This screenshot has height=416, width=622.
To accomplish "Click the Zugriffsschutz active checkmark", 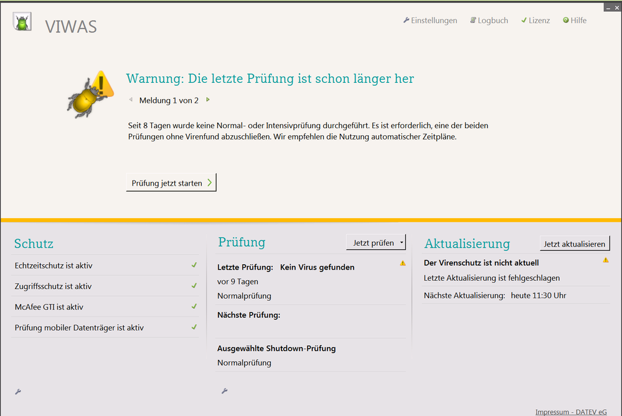I will (x=194, y=286).
